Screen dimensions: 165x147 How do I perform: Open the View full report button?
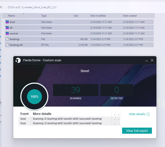pos(137,131)
